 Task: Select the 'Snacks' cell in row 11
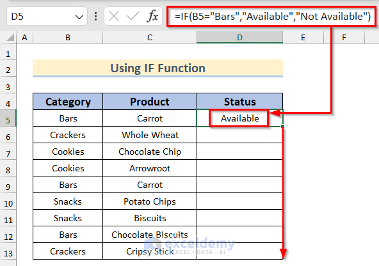68,218
